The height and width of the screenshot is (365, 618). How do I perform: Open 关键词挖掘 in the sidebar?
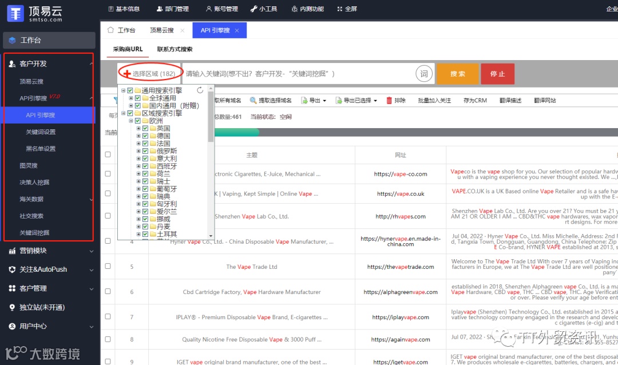point(34,233)
